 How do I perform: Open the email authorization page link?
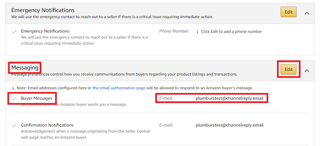(119, 88)
